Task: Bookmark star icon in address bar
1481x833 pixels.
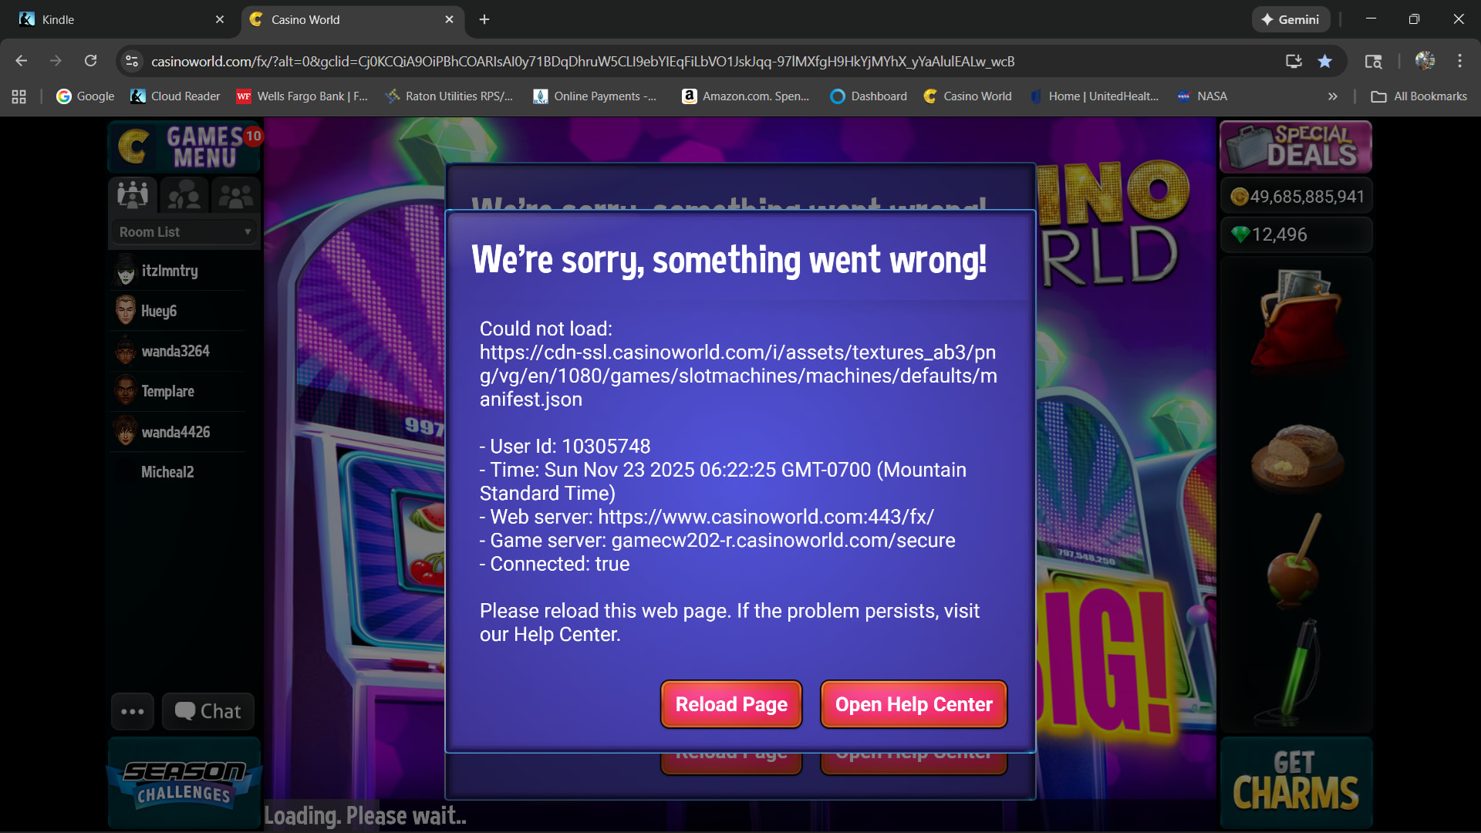Action: [1324, 61]
